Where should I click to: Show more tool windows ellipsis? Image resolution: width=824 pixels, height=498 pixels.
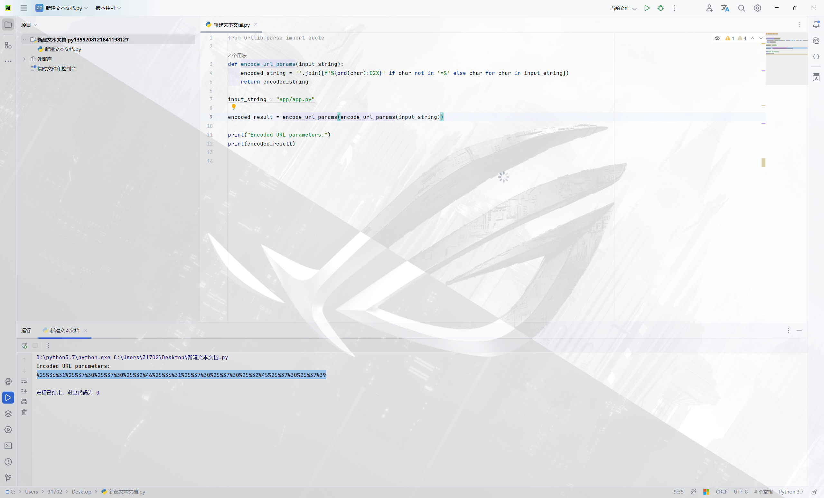point(8,61)
